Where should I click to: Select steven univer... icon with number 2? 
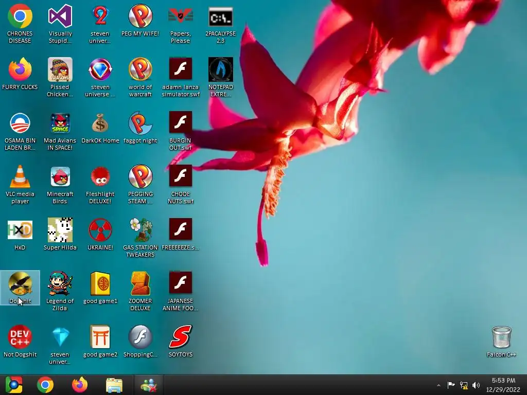(100, 24)
